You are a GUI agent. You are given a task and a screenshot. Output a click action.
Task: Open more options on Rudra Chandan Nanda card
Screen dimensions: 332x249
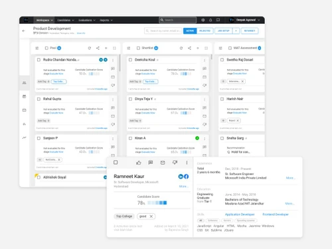[x=113, y=60]
